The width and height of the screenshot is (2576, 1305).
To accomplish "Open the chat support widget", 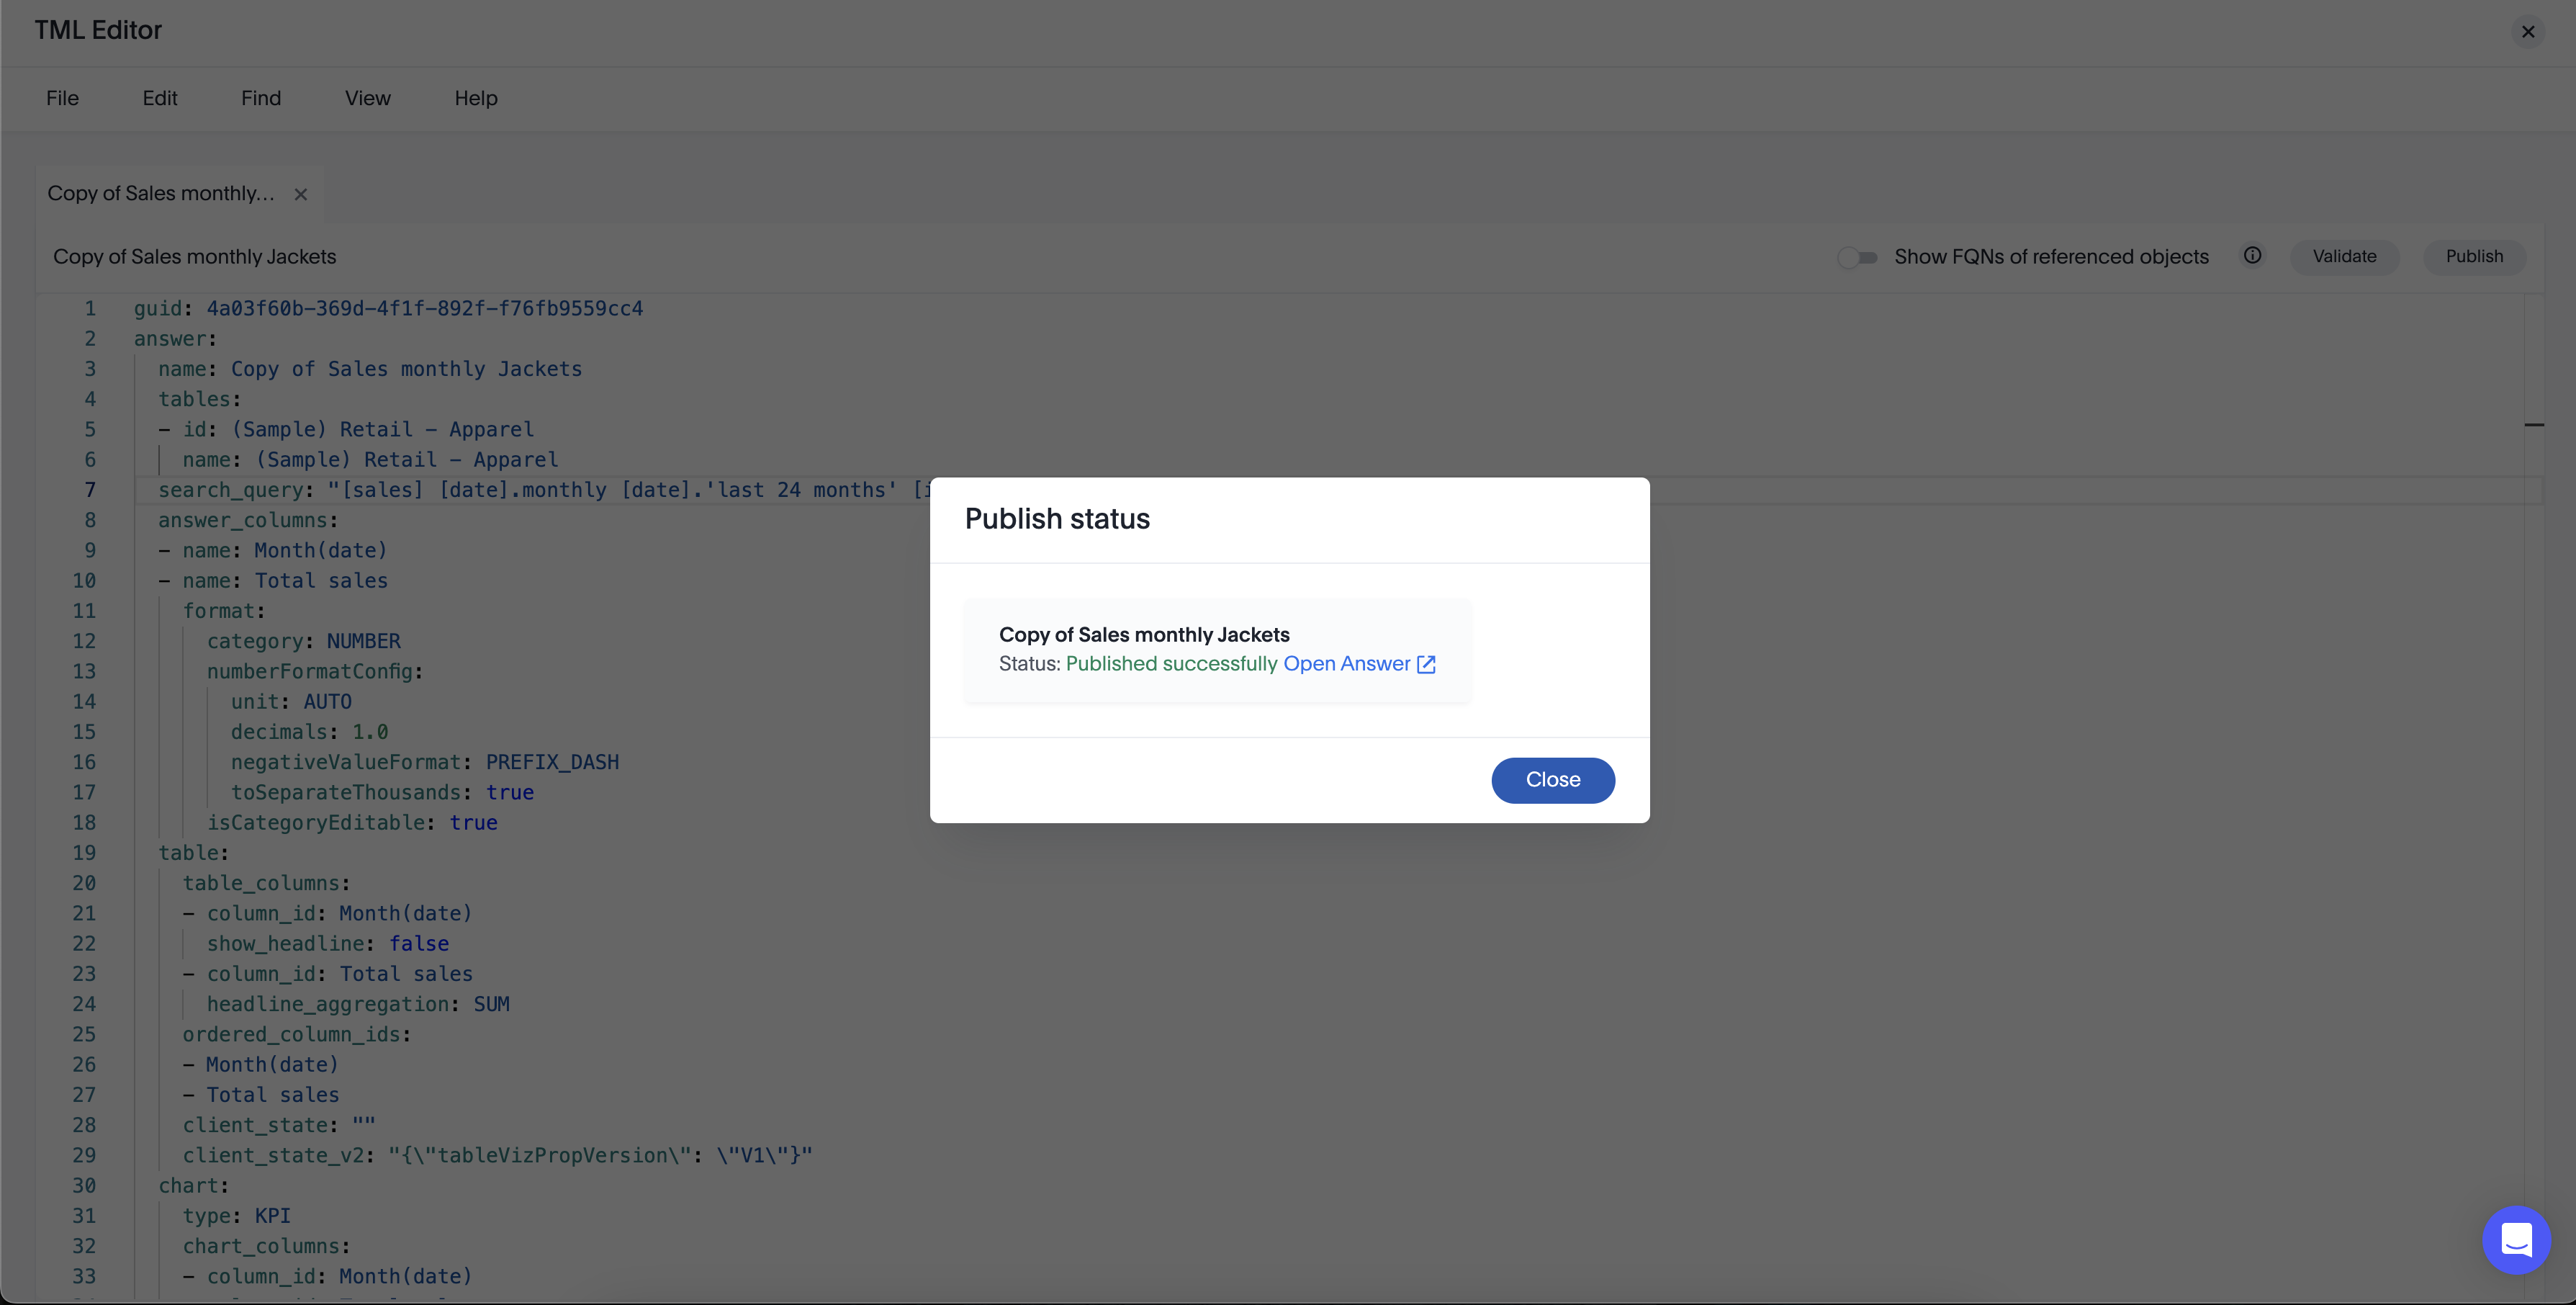I will (2517, 1240).
